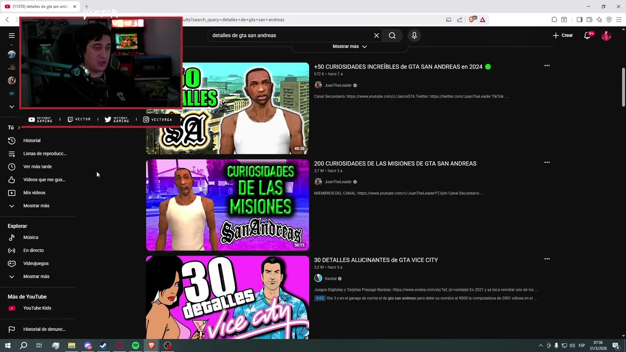Open ESP keyboard language selector
The image size is (626, 352).
[582, 346]
